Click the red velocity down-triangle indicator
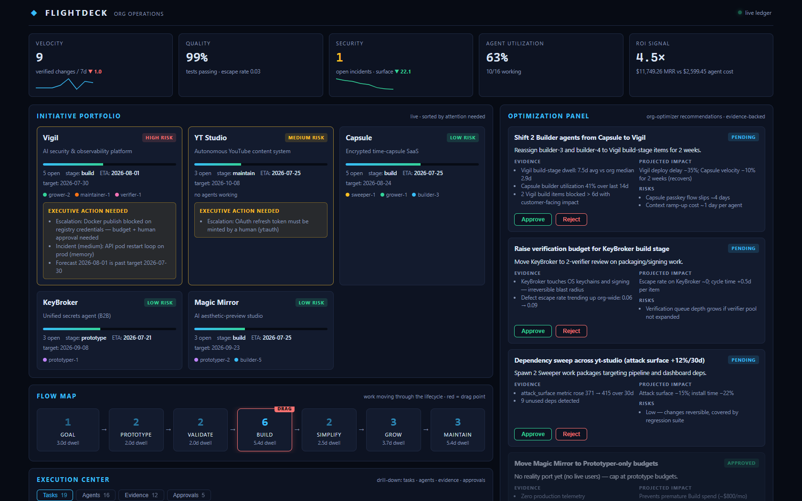 click(x=91, y=72)
